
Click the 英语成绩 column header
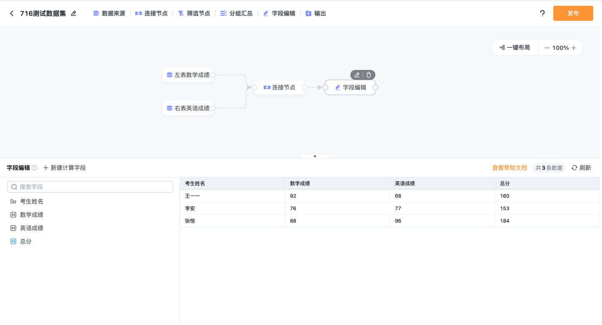click(442, 184)
